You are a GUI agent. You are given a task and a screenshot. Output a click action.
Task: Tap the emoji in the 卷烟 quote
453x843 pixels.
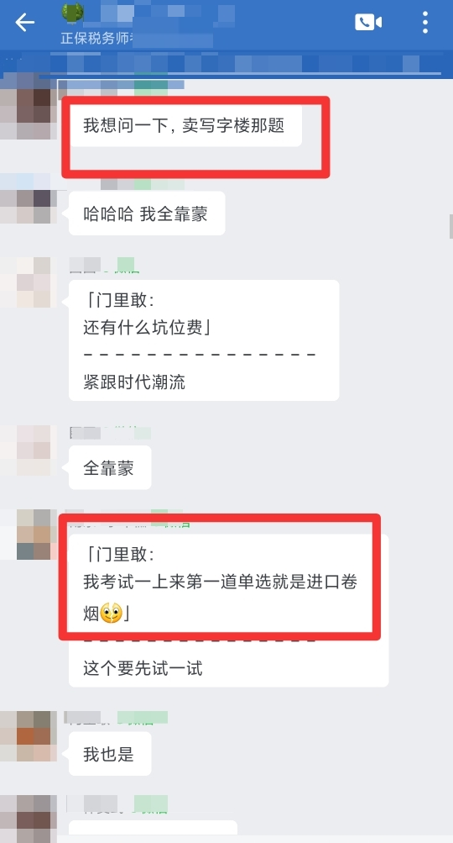(111, 613)
